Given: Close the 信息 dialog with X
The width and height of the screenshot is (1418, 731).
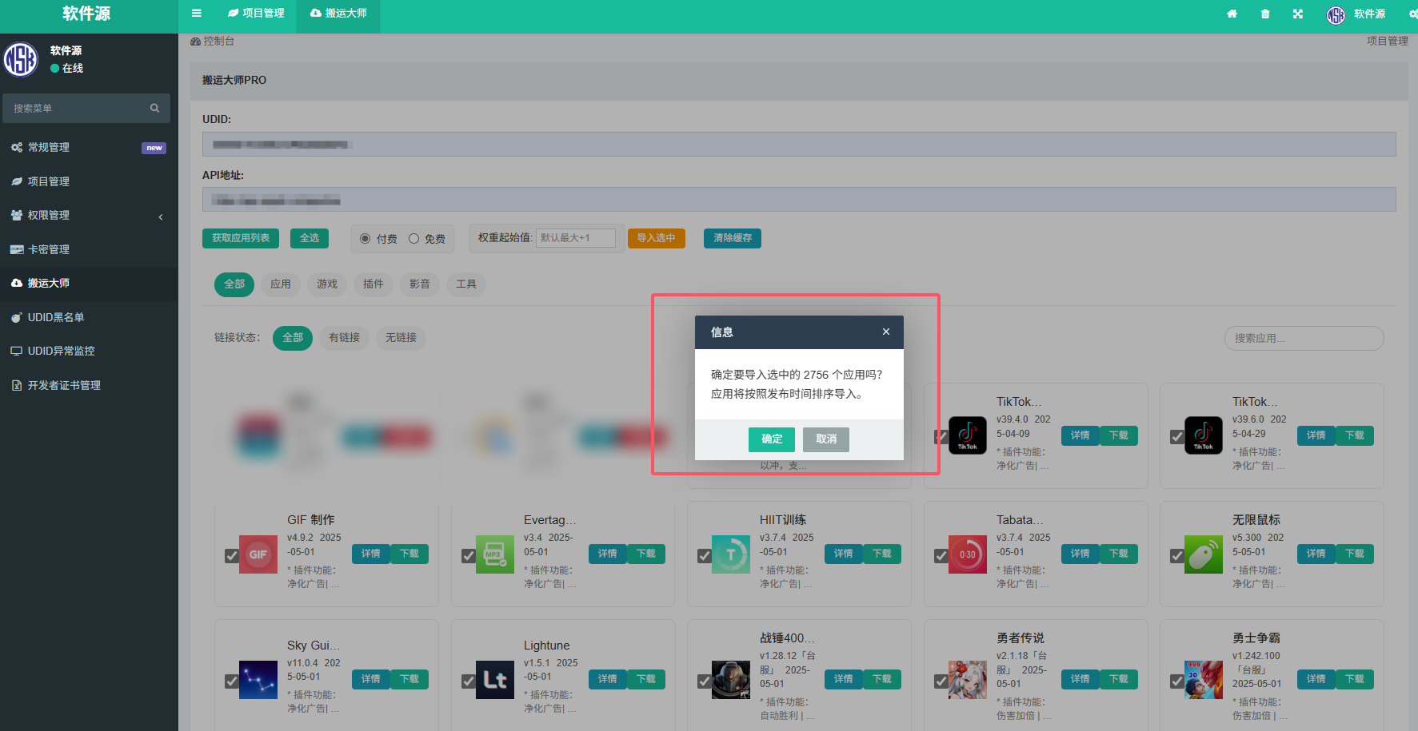Looking at the screenshot, I should coord(886,332).
